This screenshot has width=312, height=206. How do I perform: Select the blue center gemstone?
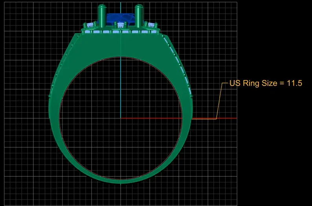[121, 19]
